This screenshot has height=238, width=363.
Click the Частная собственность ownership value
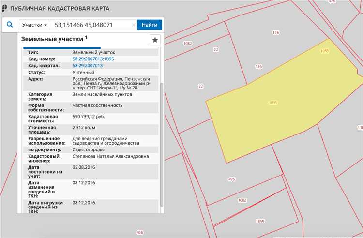tap(97, 105)
